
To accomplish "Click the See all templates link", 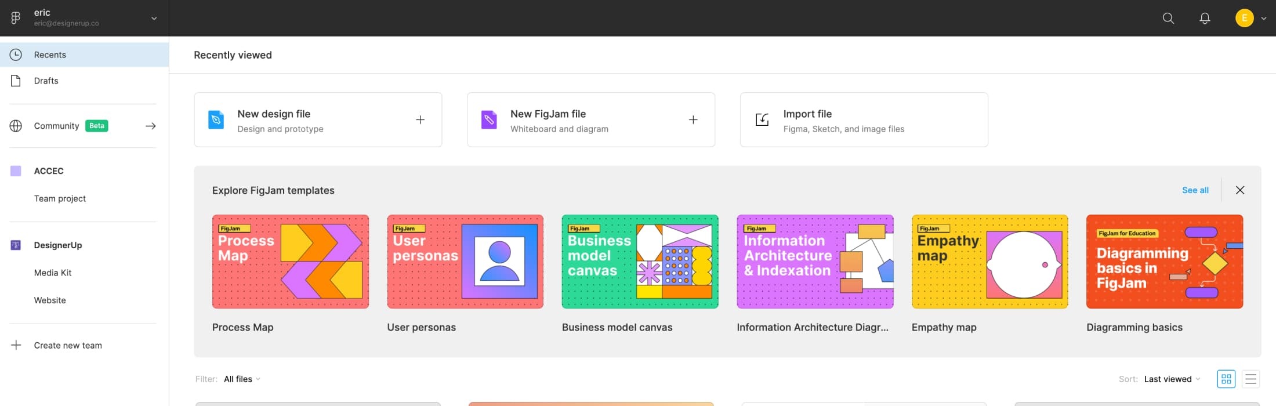I will (1195, 190).
